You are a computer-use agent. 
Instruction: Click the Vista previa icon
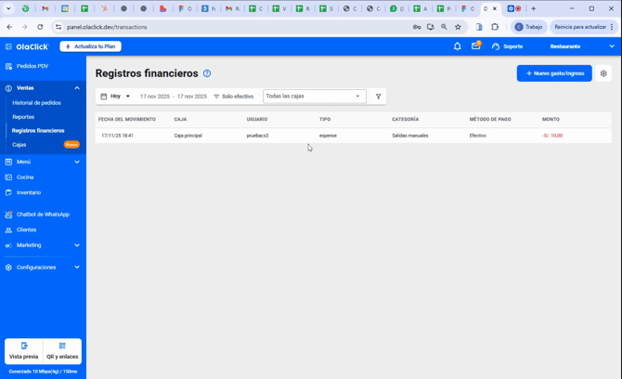pyautogui.click(x=24, y=346)
